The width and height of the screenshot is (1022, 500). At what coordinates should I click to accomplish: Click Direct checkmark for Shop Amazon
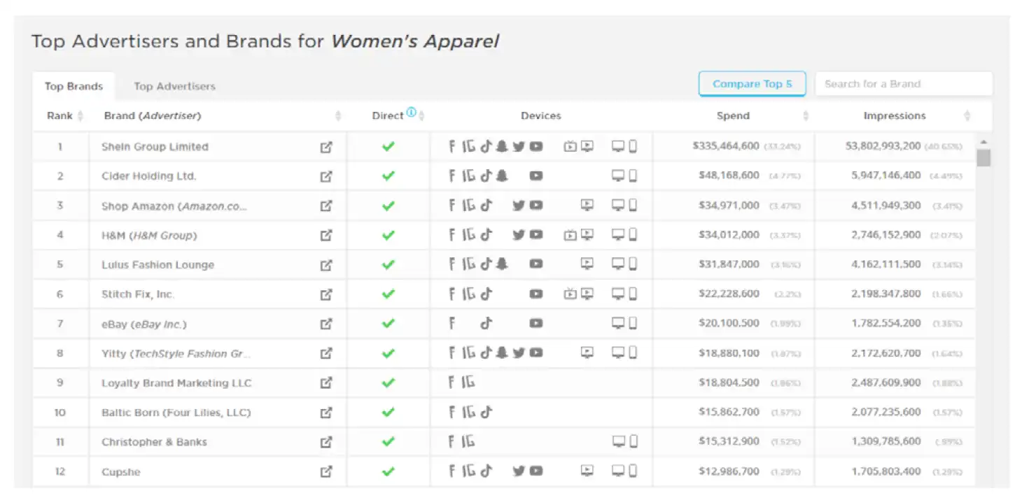(x=388, y=206)
